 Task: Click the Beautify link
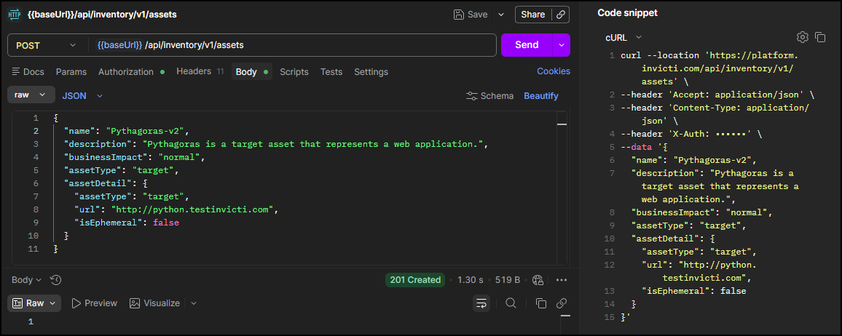(540, 96)
